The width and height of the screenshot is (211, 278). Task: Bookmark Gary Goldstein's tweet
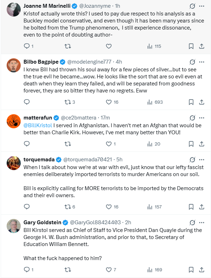click(191, 270)
